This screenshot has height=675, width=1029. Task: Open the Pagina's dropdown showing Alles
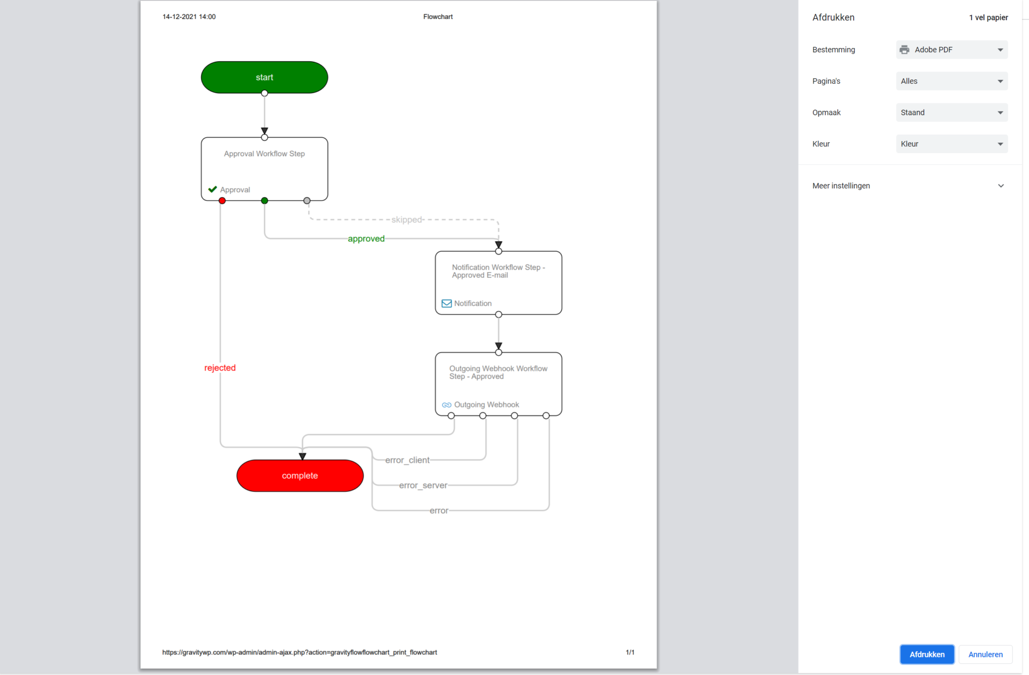tap(951, 81)
